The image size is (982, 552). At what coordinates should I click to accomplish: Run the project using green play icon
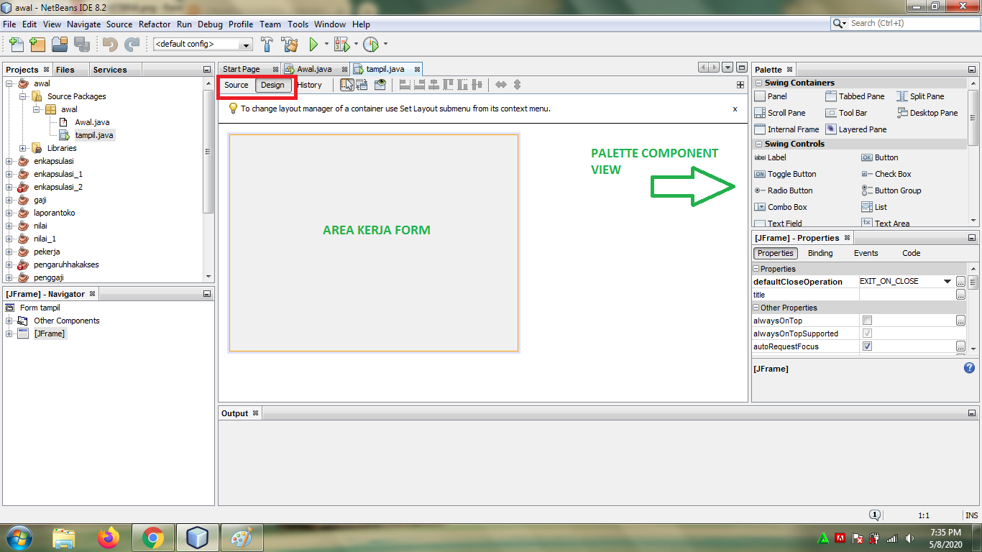[314, 44]
